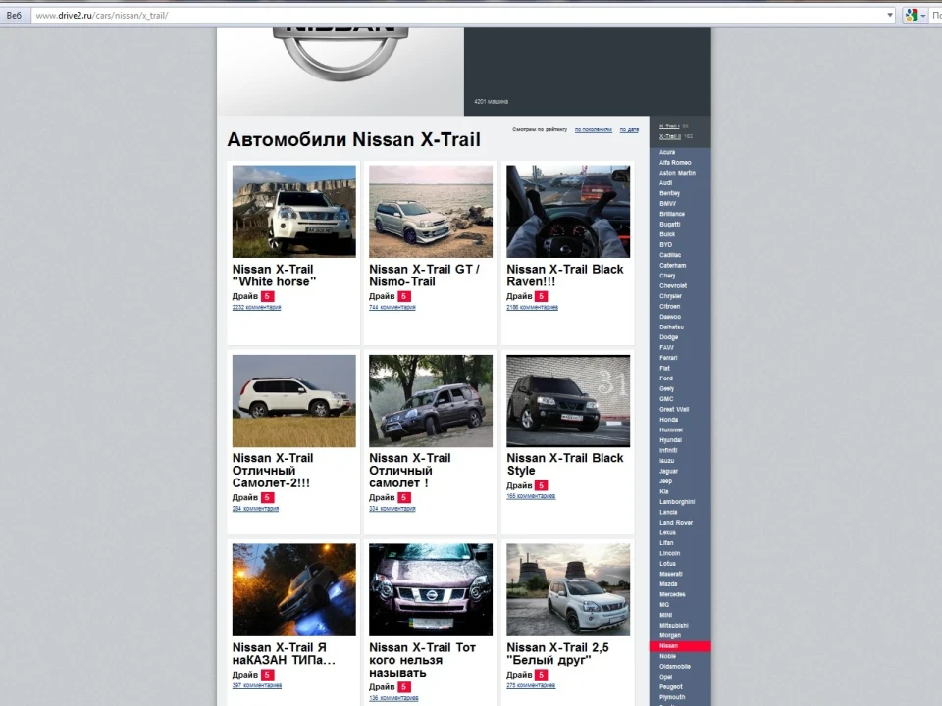The image size is (942, 706).
Task: Open the Black Style car photo
Action: point(568,400)
